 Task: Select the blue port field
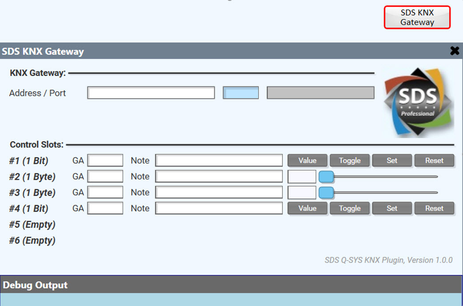[241, 93]
